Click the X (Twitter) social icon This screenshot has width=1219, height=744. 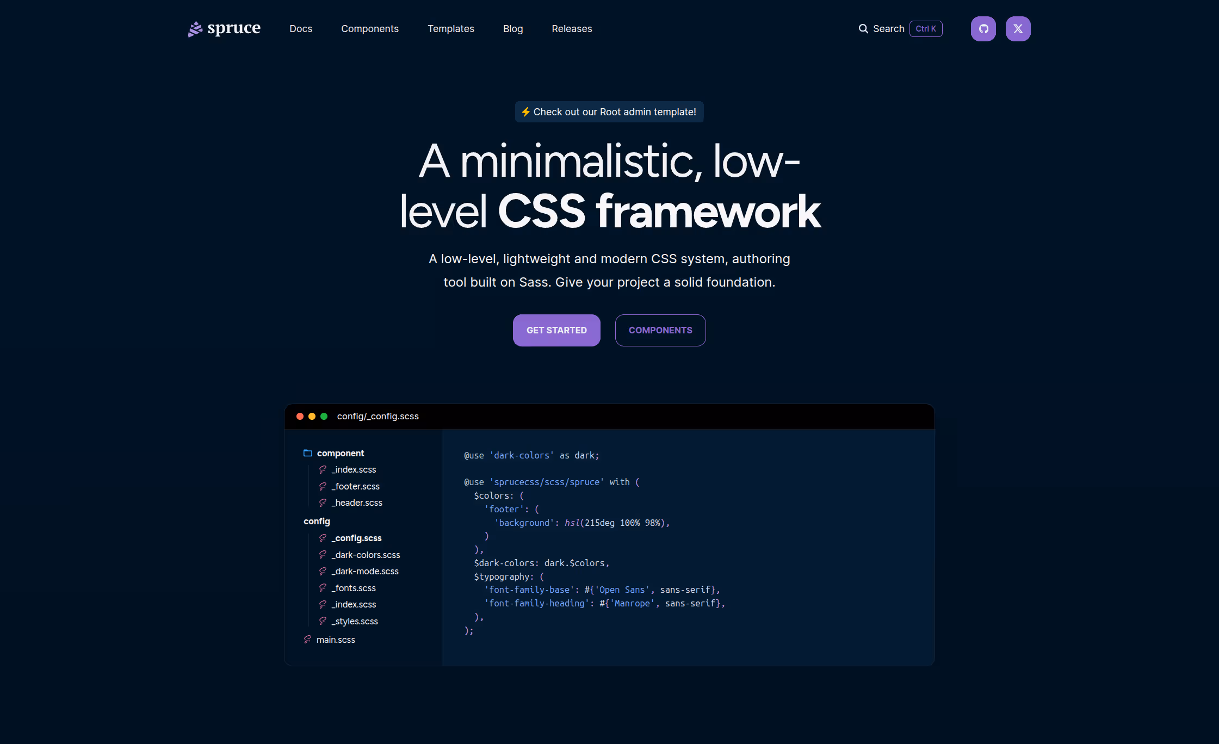(1018, 28)
